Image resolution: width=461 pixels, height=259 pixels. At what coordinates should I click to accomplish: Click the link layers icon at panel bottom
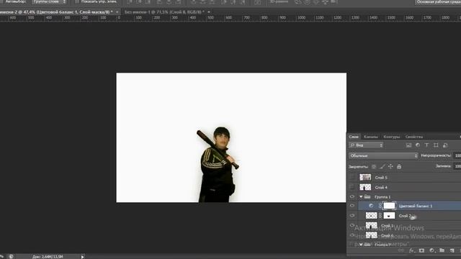click(x=400, y=250)
